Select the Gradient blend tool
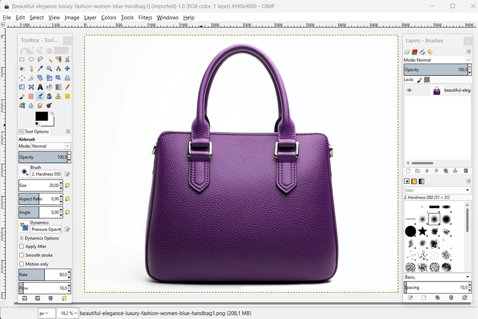Viewport: 478px width, 319px height. point(58,87)
